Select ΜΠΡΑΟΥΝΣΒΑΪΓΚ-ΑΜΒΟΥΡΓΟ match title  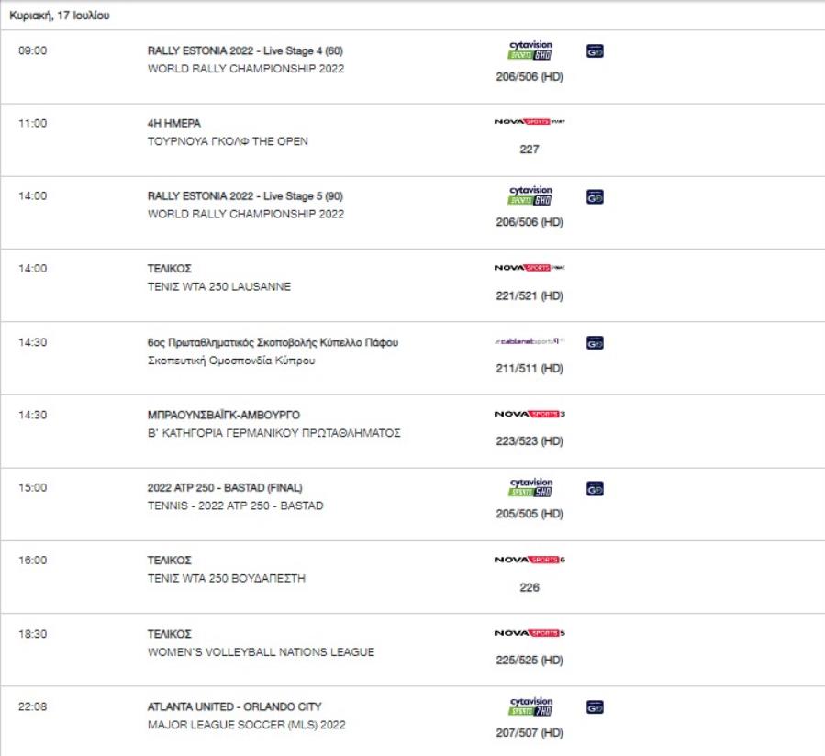pyautogui.click(x=224, y=415)
